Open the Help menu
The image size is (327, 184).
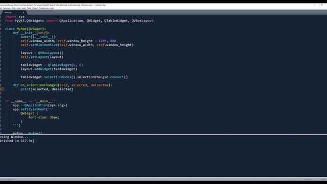(52, 8)
